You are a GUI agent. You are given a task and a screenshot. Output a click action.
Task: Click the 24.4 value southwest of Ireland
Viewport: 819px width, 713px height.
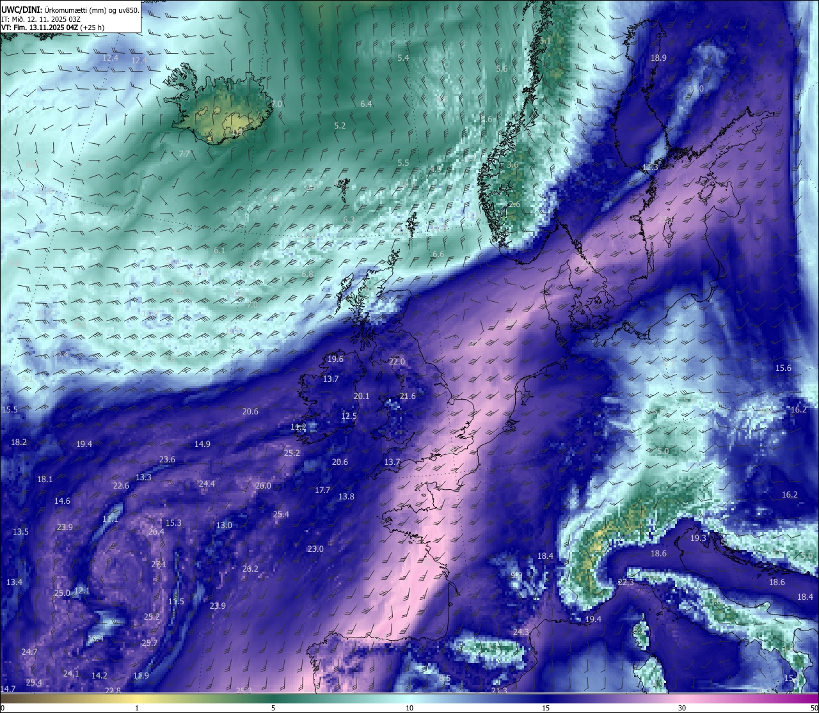(207, 483)
